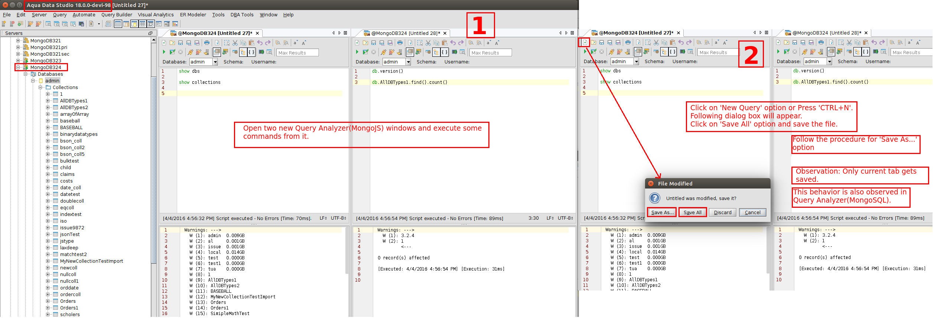Toggle tree results view in main window's Untitled 27 pane
Viewport: 934px width, 318px height.
243,52
